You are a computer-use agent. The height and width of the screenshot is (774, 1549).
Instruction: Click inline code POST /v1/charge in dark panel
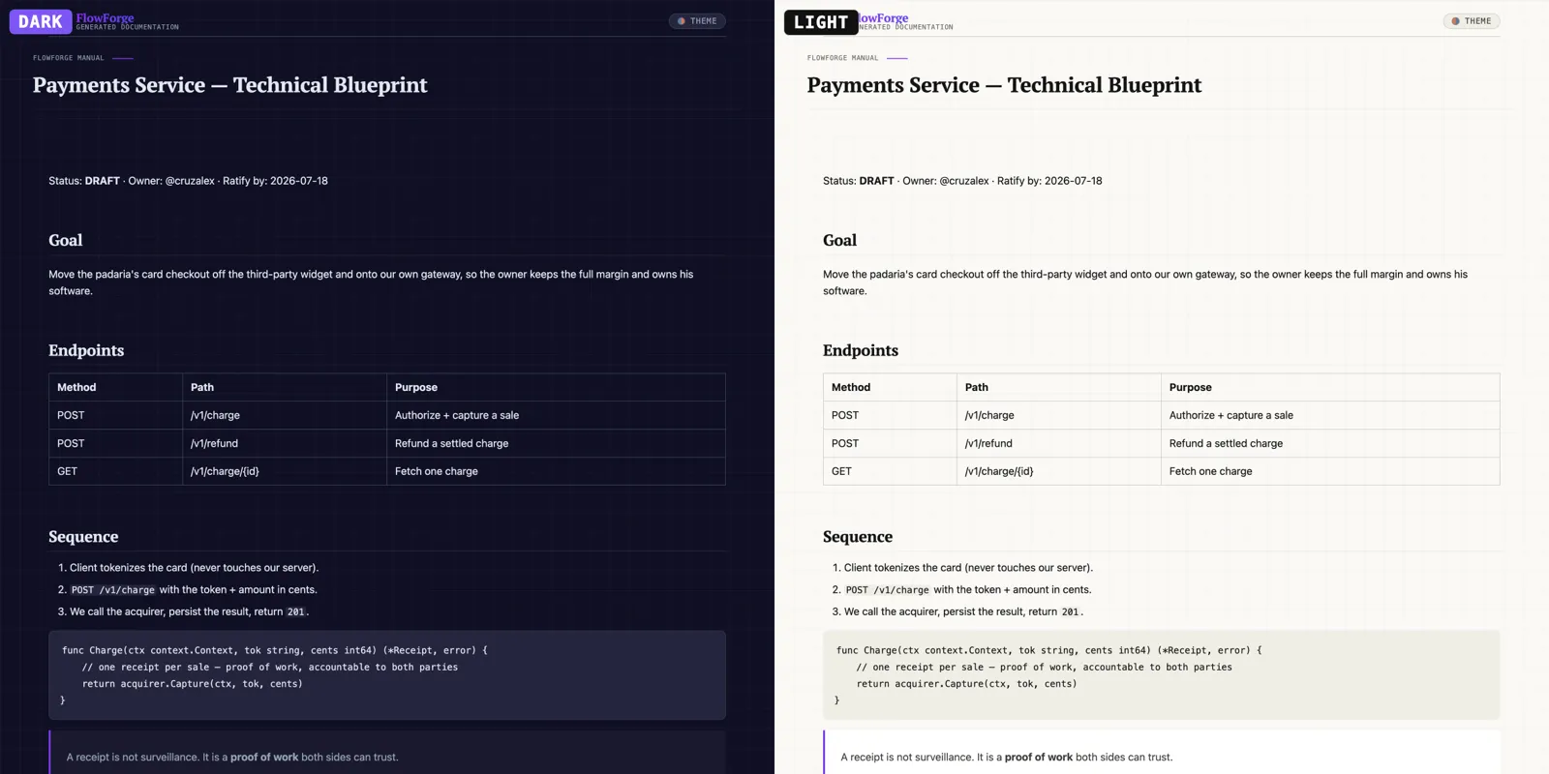pyautogui.click(x=113, y=590)
